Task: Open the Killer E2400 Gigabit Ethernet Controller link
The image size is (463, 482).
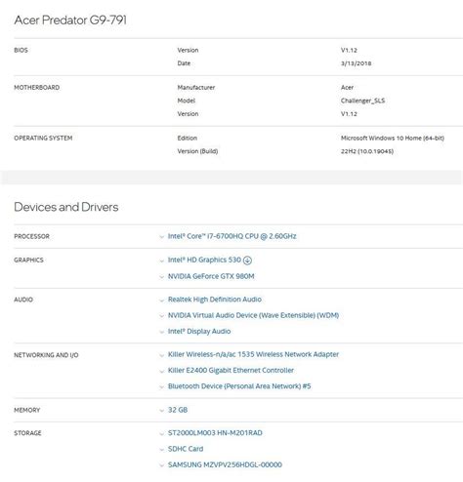Action: (231, 370)
